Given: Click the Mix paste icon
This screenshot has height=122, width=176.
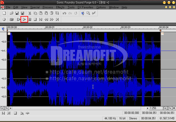Looking at the screenshot, I should point(46,13).
